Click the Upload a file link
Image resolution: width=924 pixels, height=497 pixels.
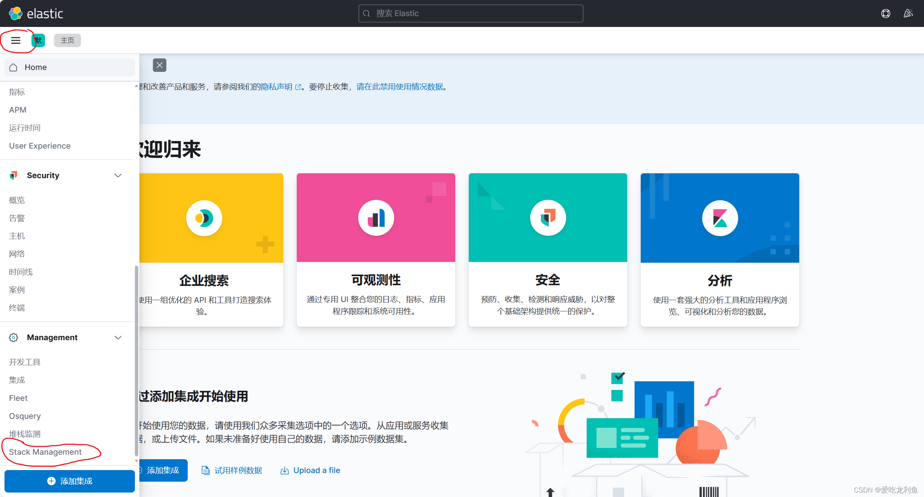pyautogui.click(x=317, y=470)
